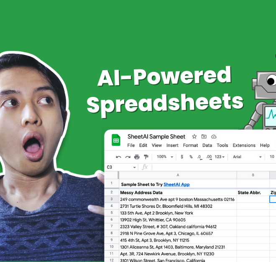Open the Extensions menu
The image size is (276, 262).
pos(244,145)
